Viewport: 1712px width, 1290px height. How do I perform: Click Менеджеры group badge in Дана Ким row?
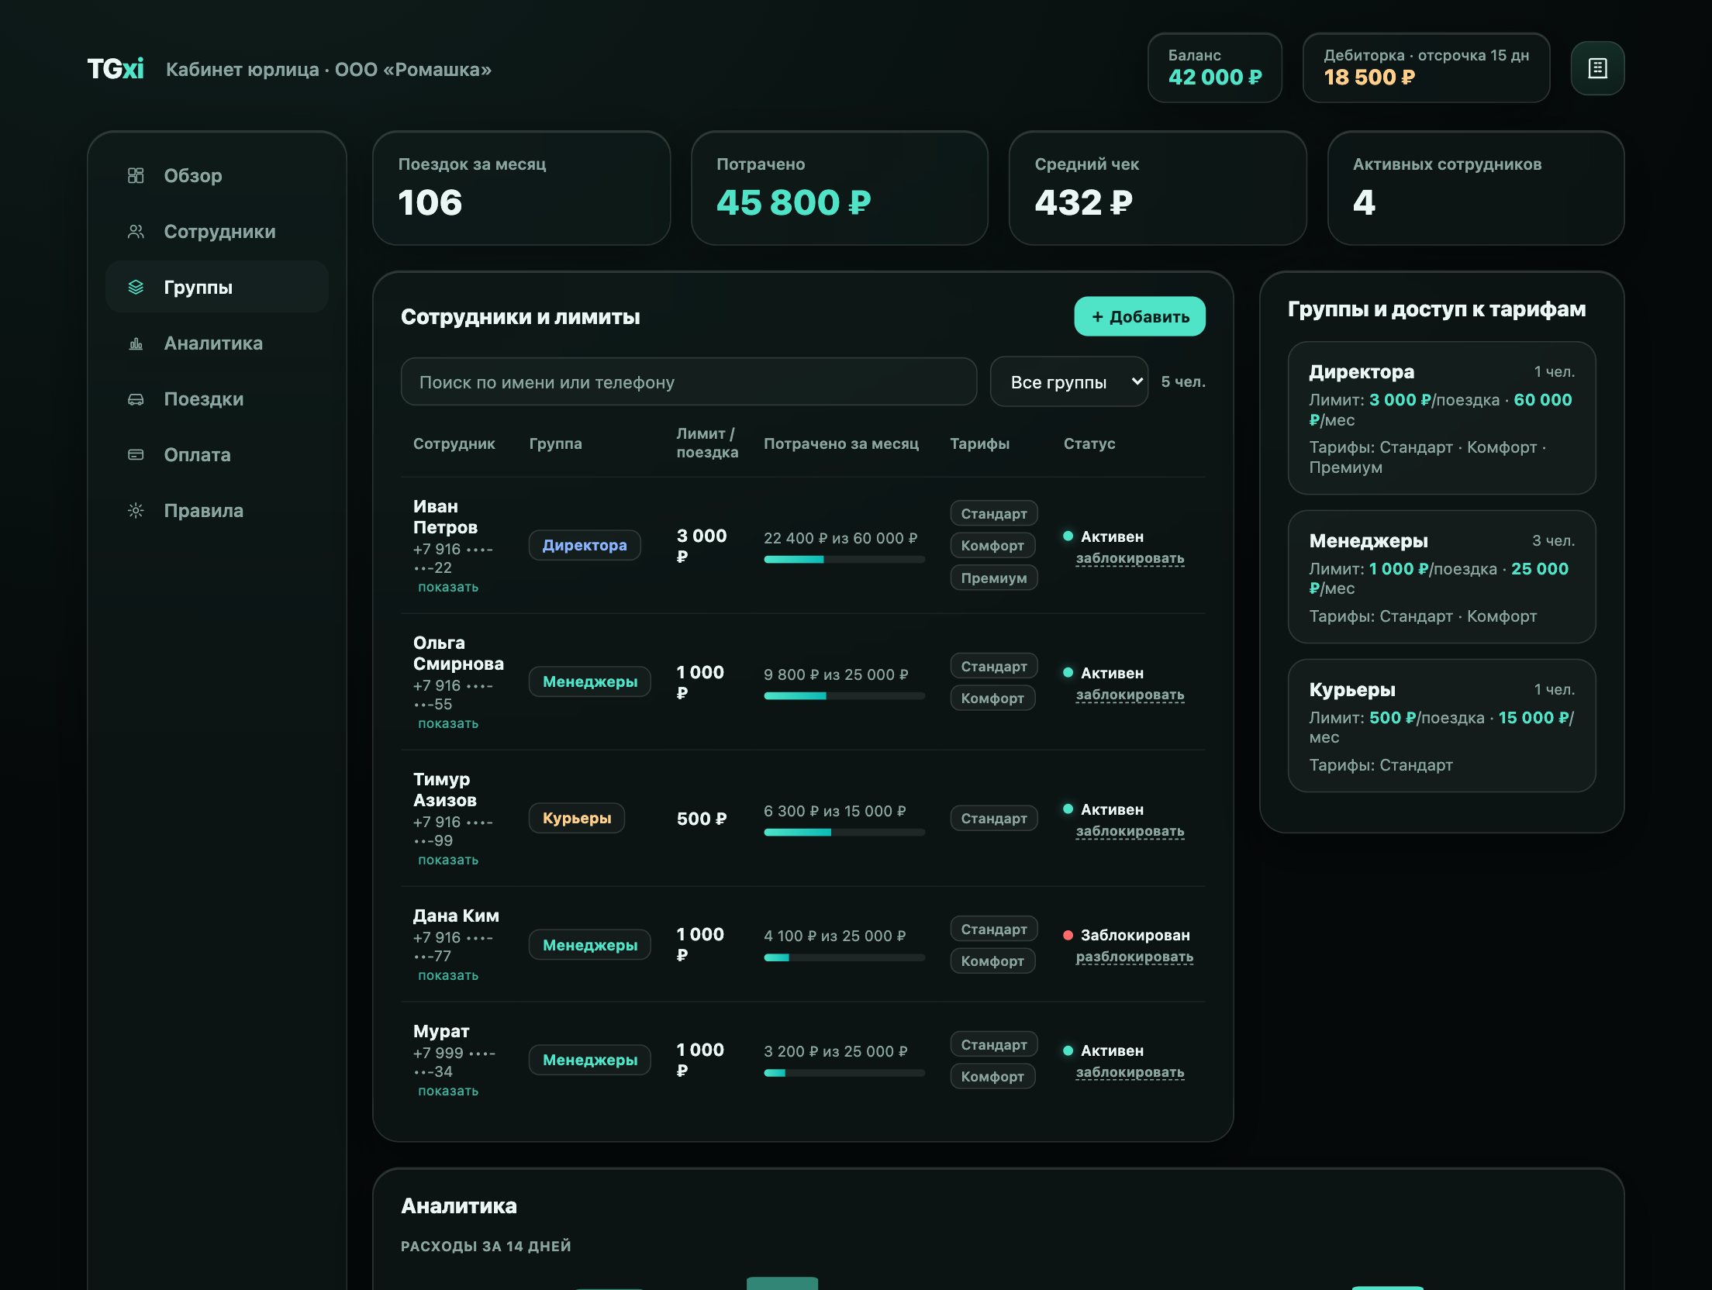(590, 945)
